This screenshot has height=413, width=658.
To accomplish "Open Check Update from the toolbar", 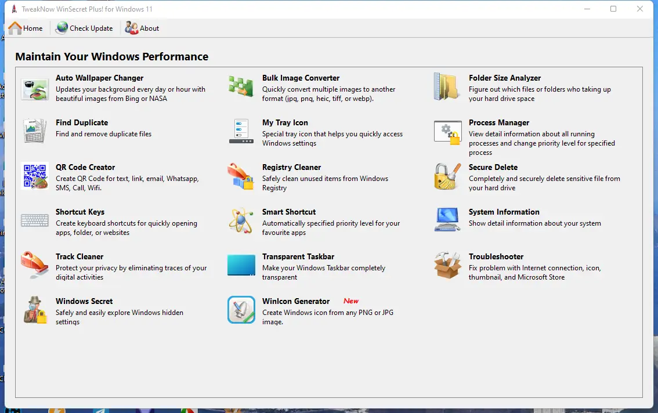I will pyautogui.click(x=84, y=28).
